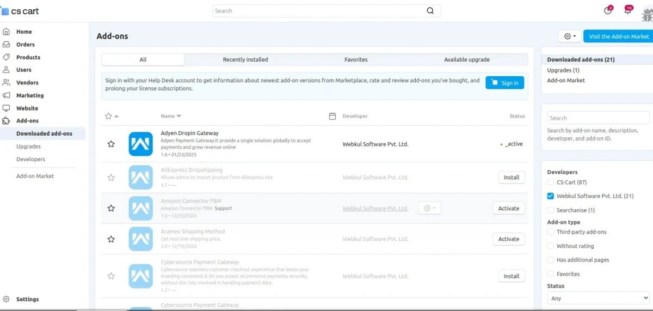This screenshot has width=653, height=311.
Task: Open the gear dropdown next to Visit Add-on Market
Action: tap(570, 36)
